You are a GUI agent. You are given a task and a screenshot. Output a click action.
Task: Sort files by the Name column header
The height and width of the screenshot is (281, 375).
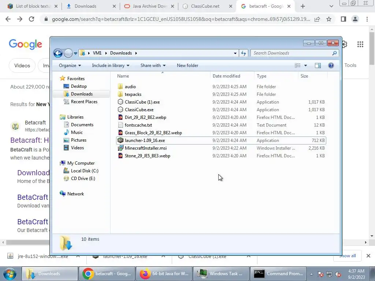coord(163,76)
